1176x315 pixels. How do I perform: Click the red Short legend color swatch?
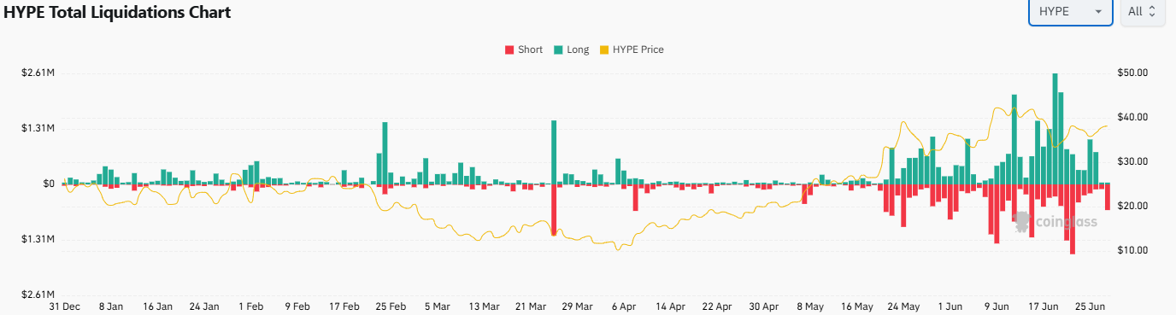pos(509,50)
